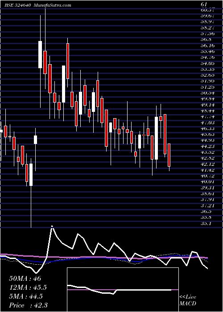Click the 'BSE 524640' ticker label

(x=17, y=5)
